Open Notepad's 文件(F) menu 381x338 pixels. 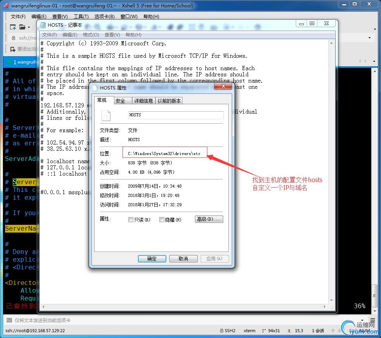(49, 35)
